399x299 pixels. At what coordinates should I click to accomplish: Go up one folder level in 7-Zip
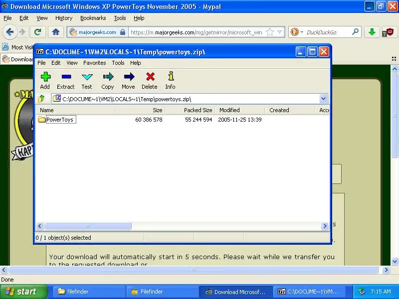pyautogui.click(x=41, y=99)
